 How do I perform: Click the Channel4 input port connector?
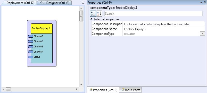click(31, 52)
